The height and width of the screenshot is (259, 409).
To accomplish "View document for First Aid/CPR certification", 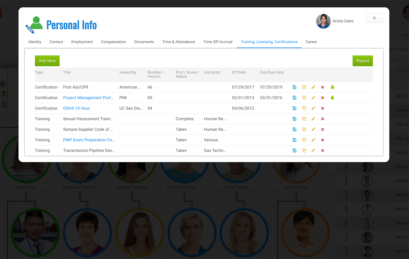I will point(294,87).
